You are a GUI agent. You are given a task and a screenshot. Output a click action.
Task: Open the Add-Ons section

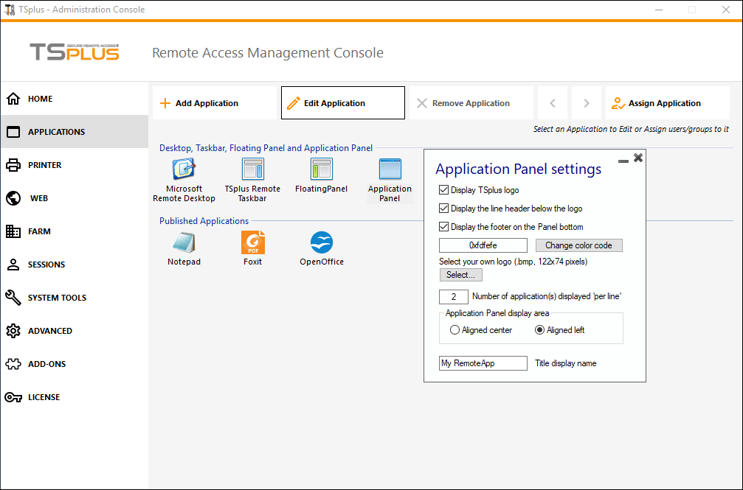46,364
